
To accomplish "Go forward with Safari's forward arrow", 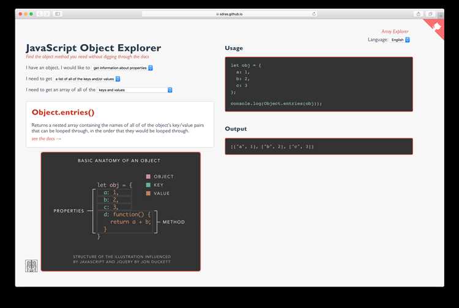I will point(47,13).
